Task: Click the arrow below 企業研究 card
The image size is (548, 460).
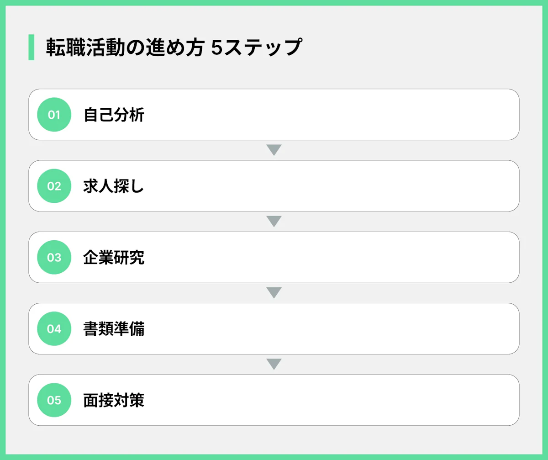Action: click(x=274, y=292)
